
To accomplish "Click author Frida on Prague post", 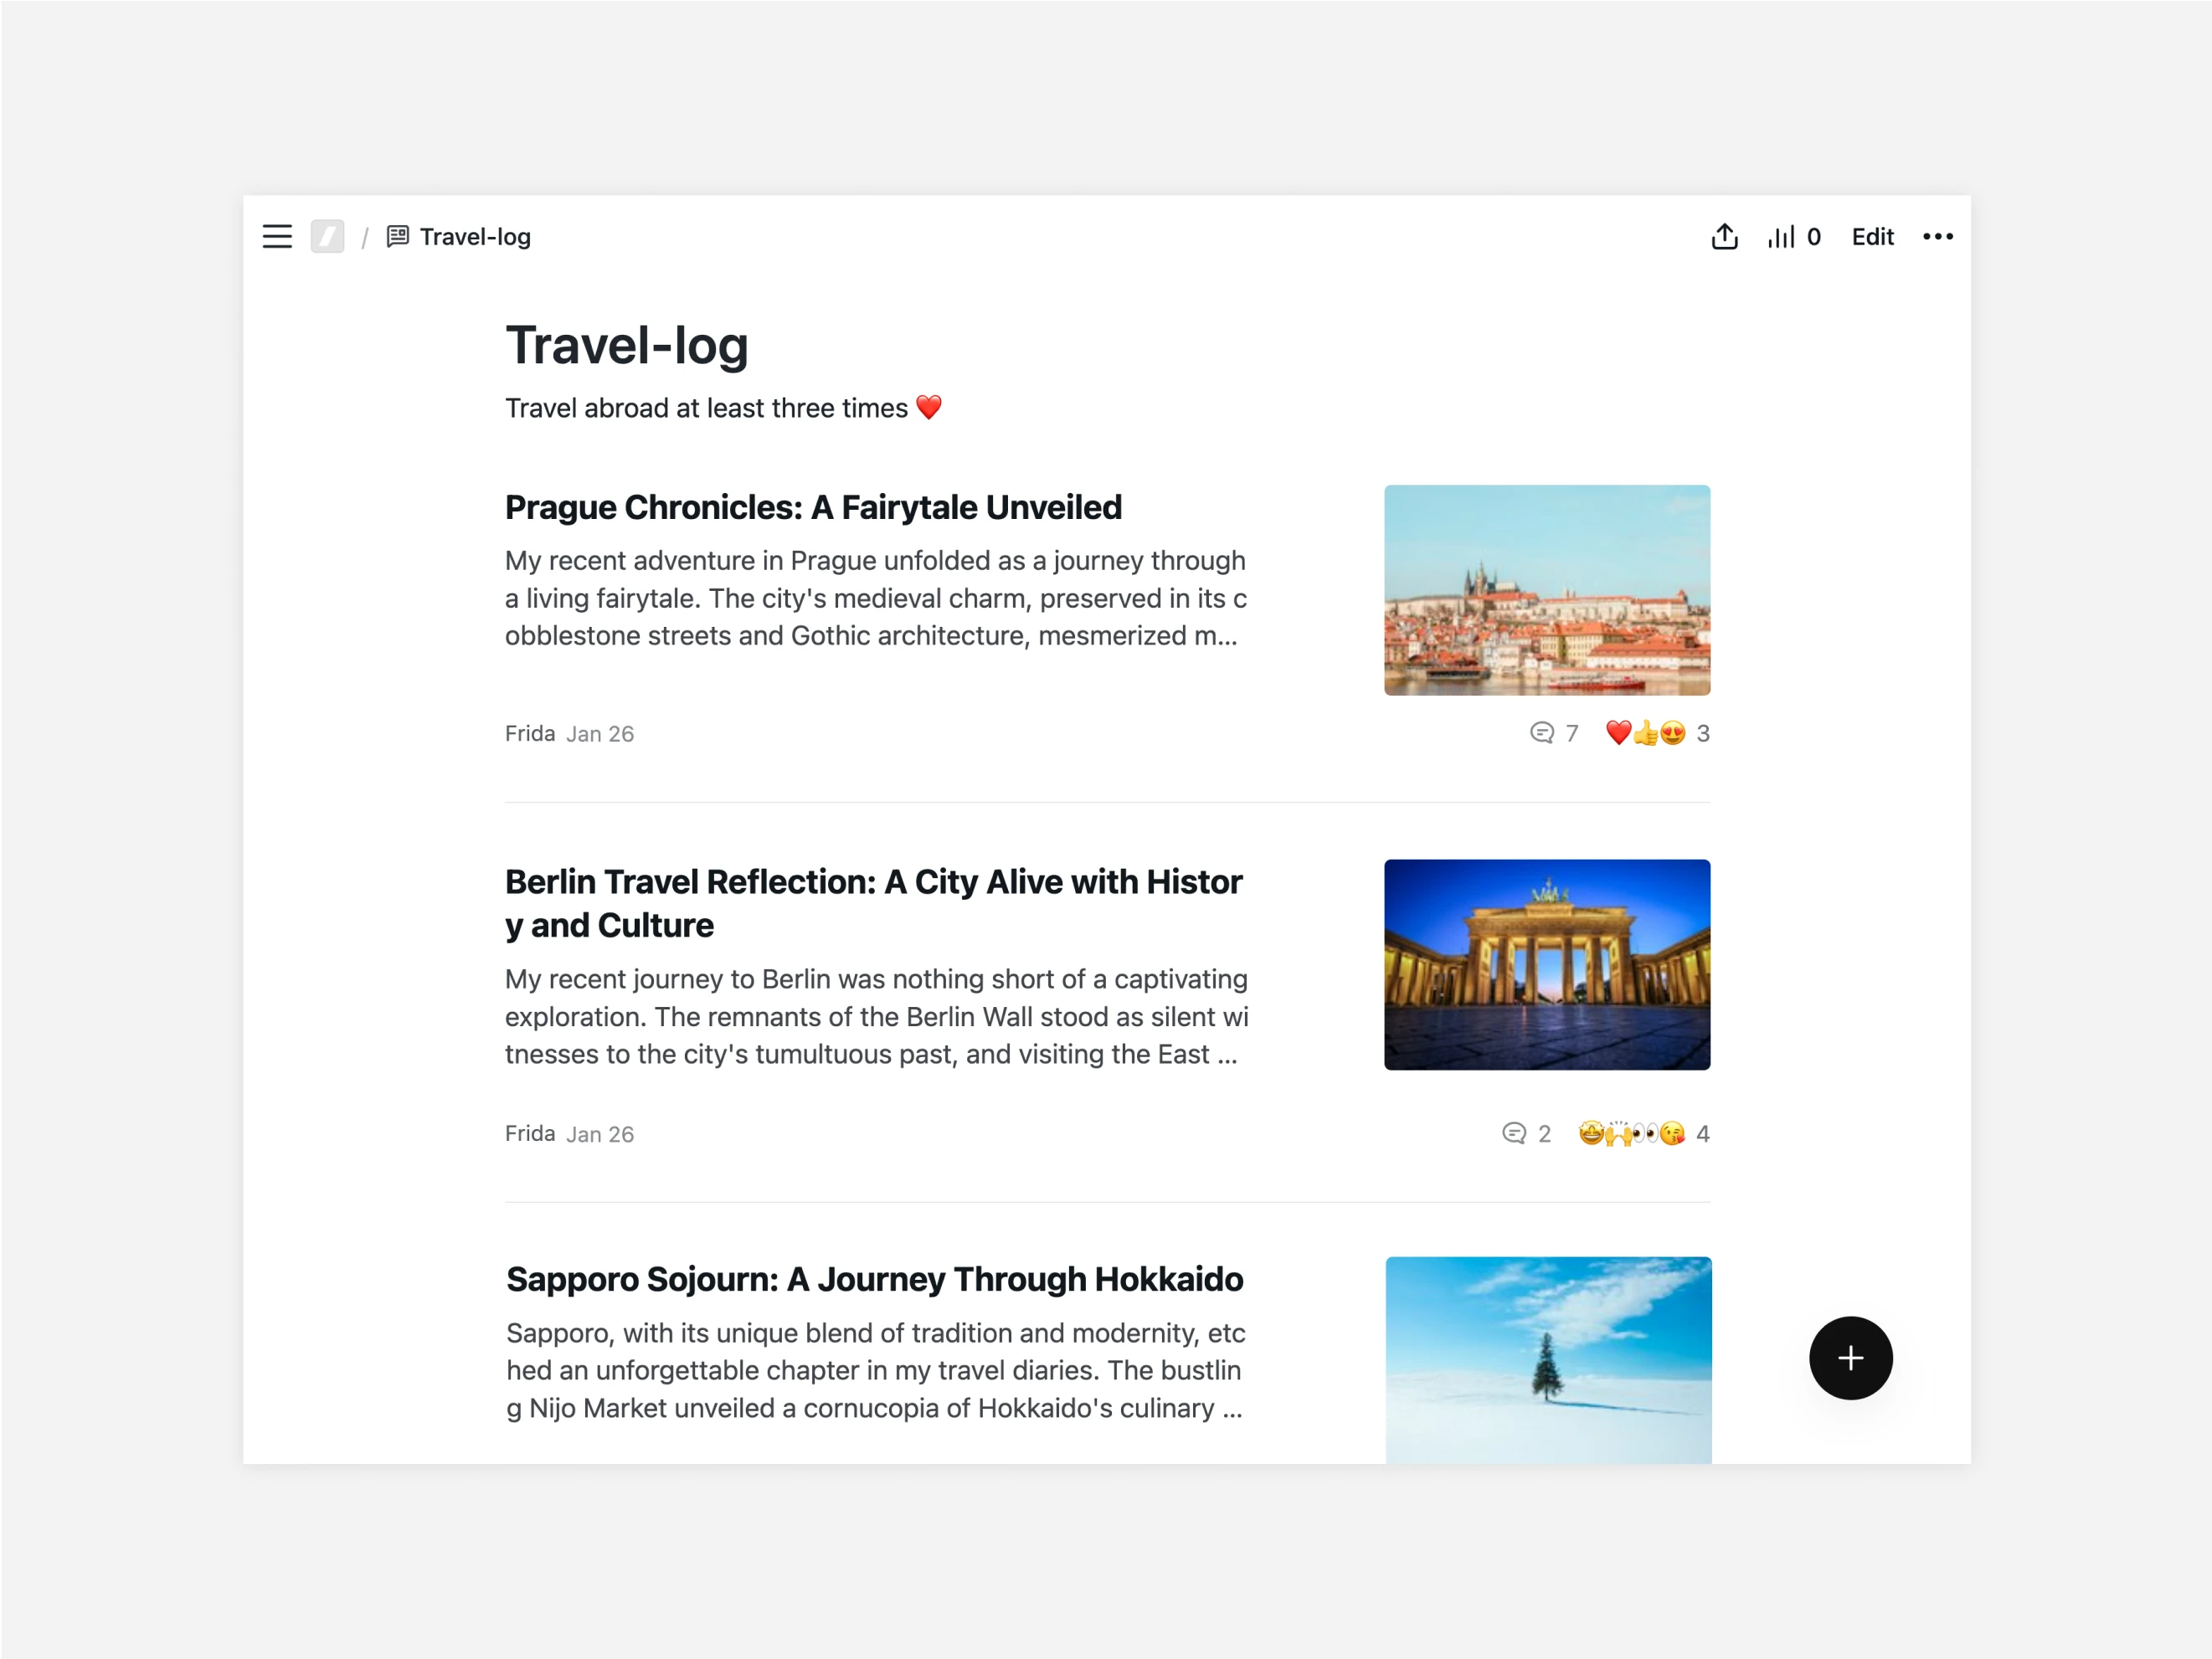I will [x=530, y=733].
